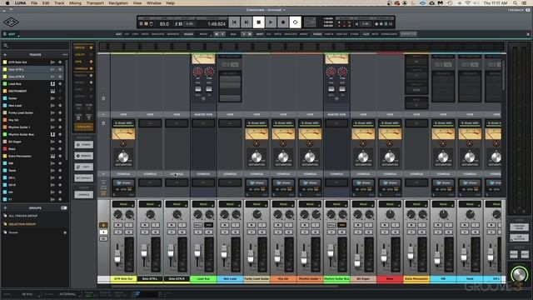
Task: Open the View menu
Action: coord(137,3)
